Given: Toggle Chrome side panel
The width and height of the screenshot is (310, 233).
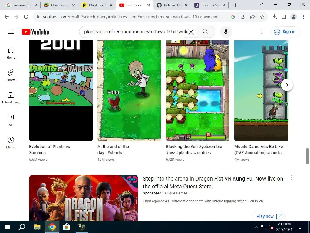Looking at the screenshot, I should pos(284,17).
